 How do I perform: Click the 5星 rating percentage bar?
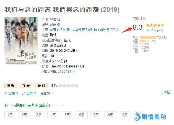[148, 38]
